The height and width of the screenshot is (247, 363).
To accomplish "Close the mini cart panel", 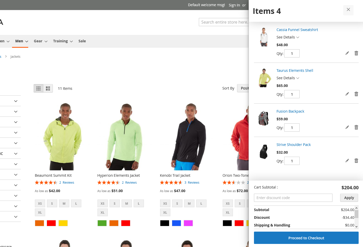I will pyautogui.click(x=348, y=10).
